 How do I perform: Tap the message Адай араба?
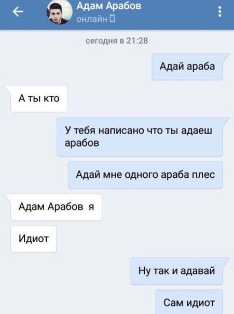(187, 67)
